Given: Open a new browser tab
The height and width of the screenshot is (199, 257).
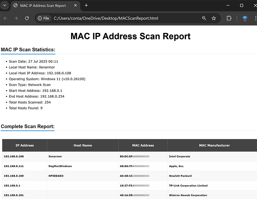Looking at the screenshot, I should [86, 5].
